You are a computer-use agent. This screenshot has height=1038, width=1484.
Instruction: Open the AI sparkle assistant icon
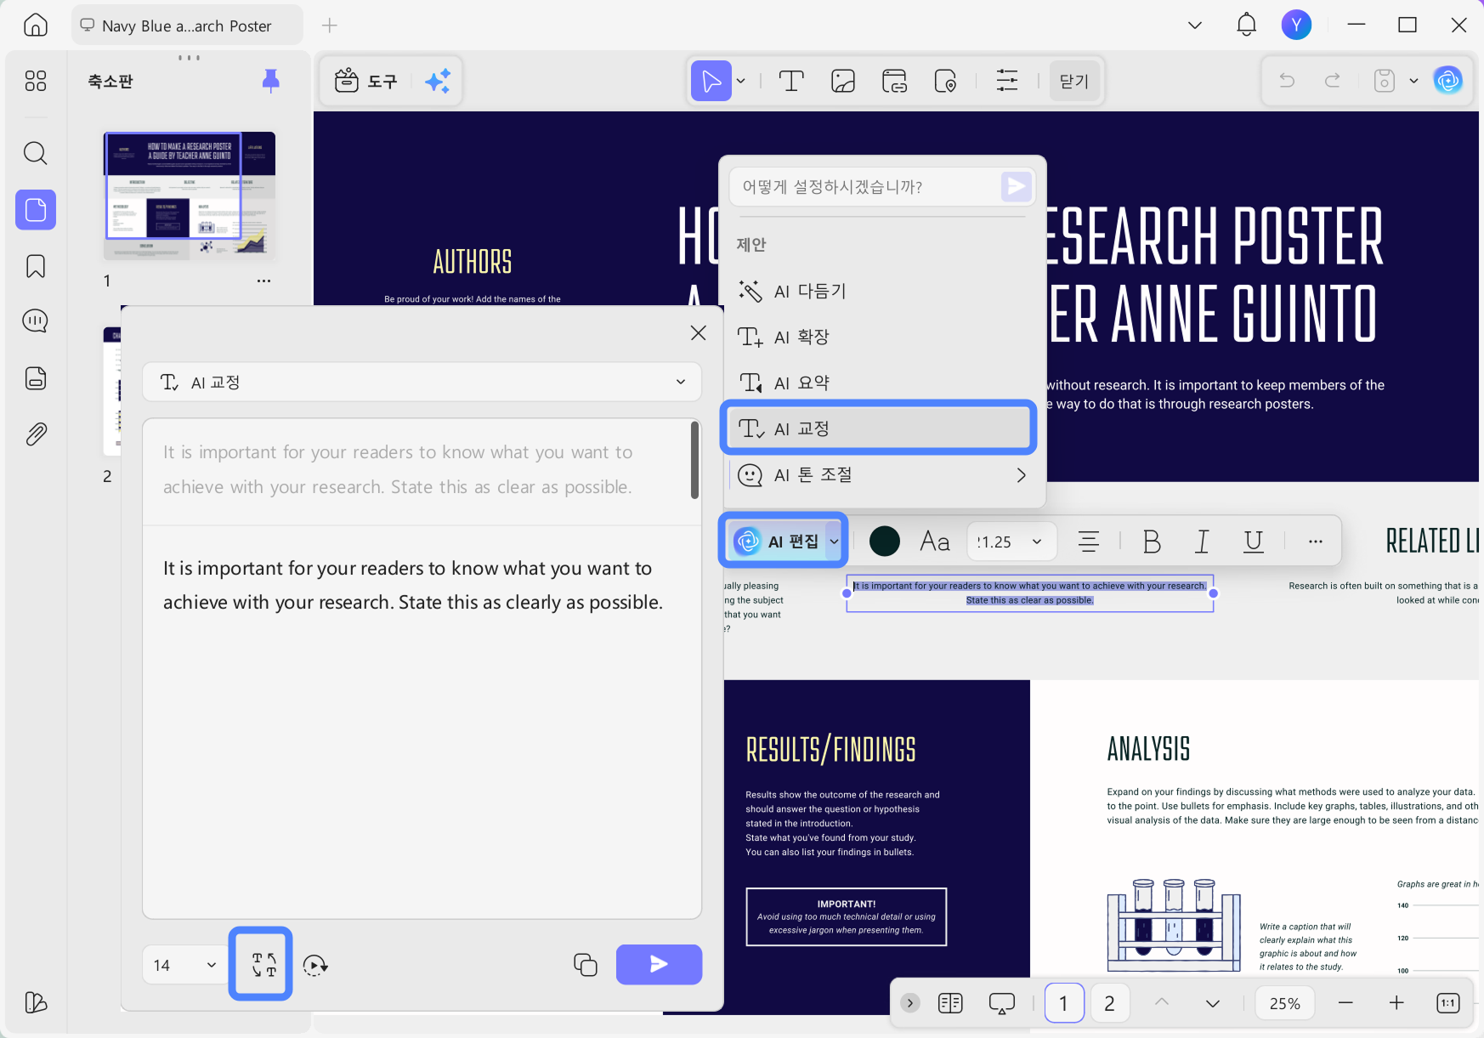[x=438, y=81]
